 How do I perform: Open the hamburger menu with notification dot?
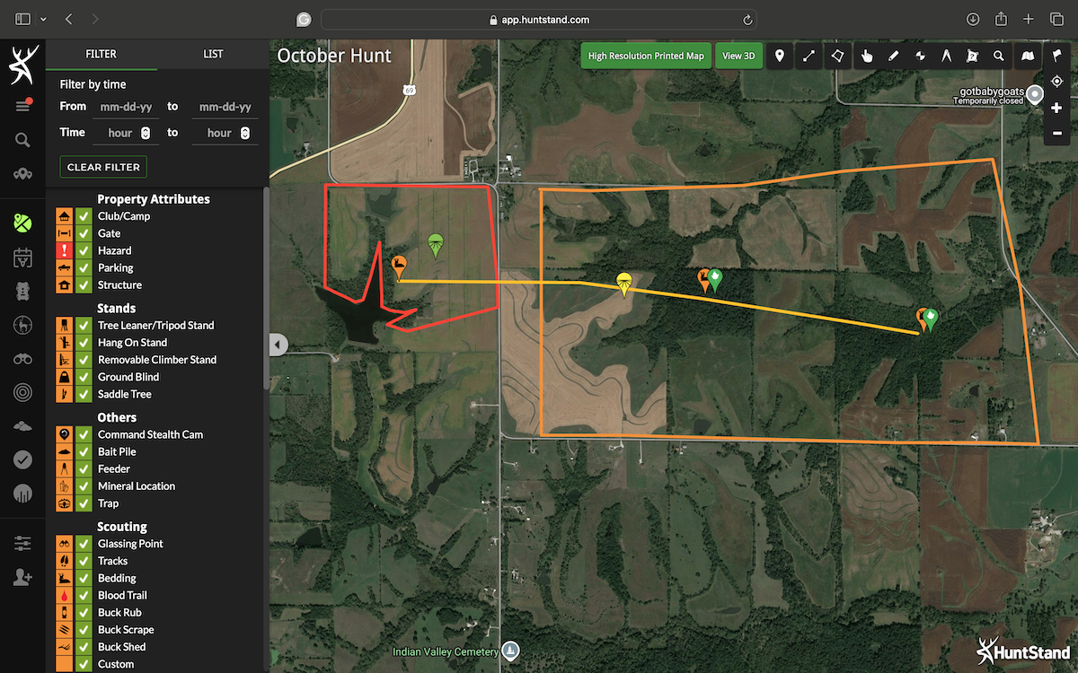point(22,106)
